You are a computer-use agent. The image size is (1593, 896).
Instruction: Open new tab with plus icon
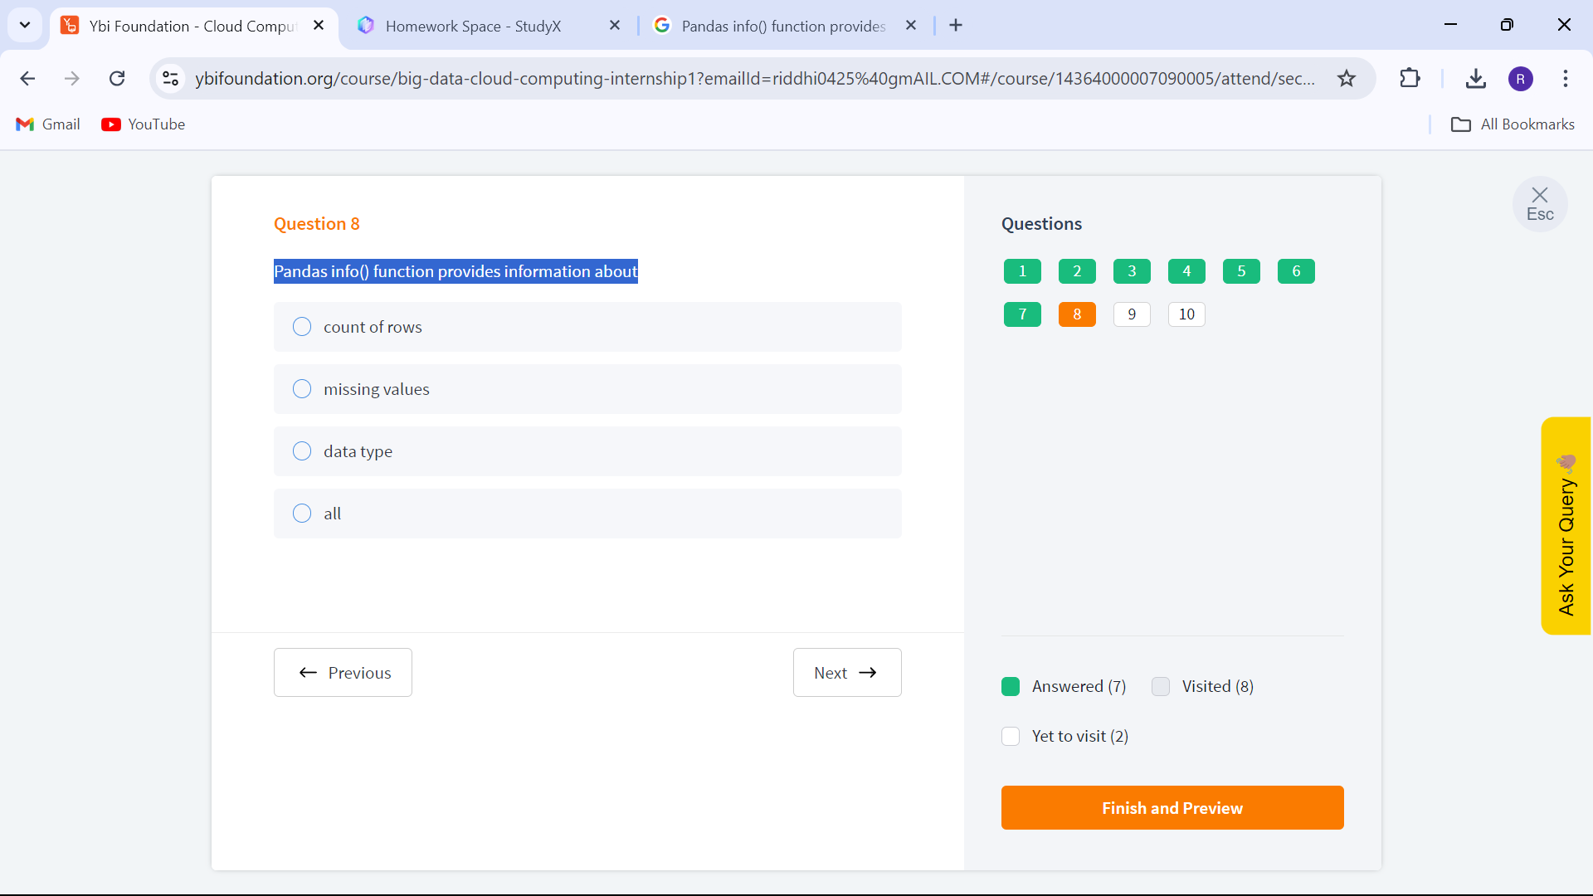(x=956, y=26)
